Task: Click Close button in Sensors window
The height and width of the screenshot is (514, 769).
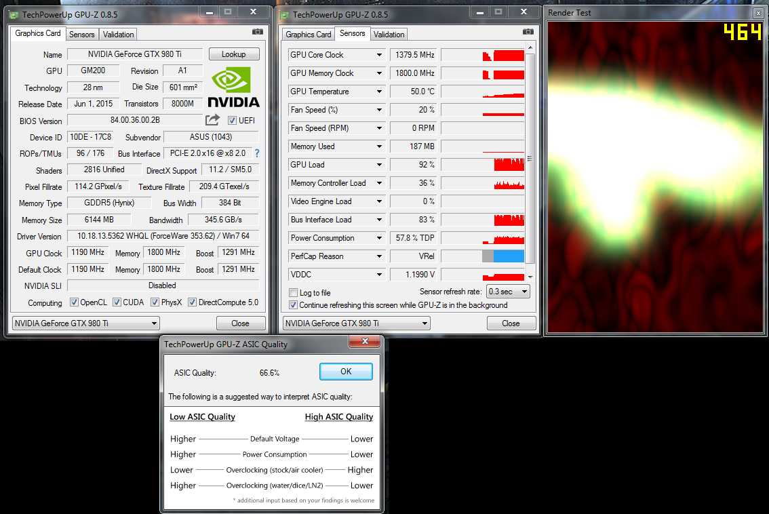Action: click(x=511, y=323)
